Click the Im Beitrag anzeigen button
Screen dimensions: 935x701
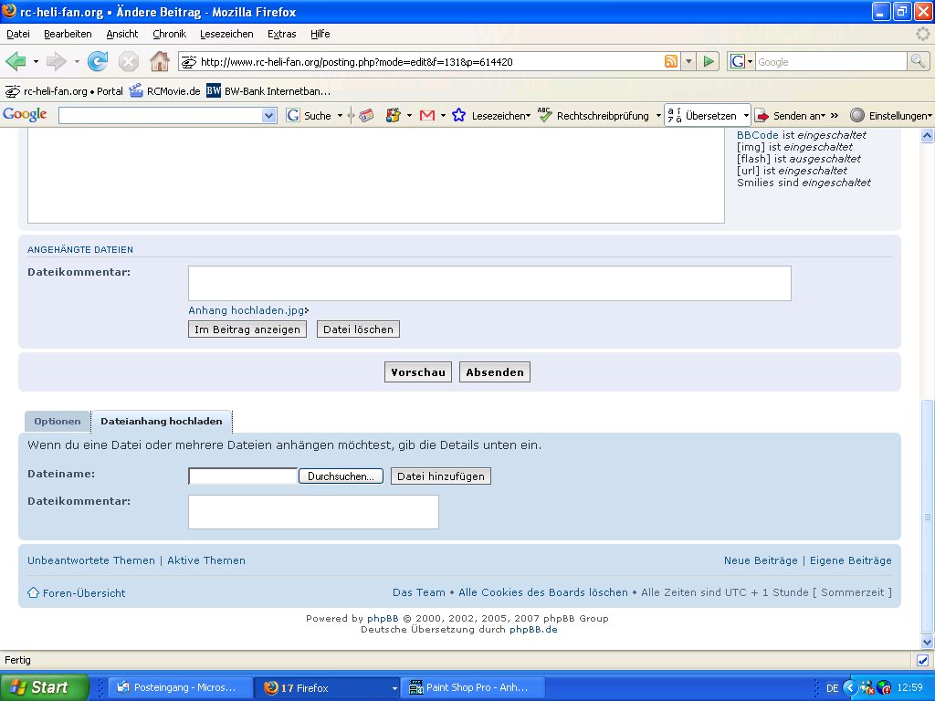pos(247,330)
